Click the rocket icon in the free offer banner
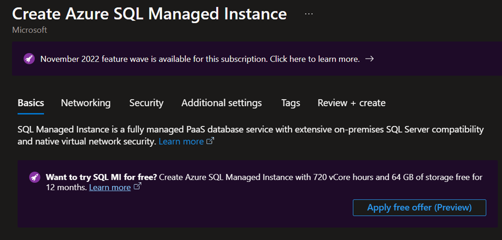Image resolution: width=502 pixels, height=240 pixels. pyautogui.click(x=34, y=177)
